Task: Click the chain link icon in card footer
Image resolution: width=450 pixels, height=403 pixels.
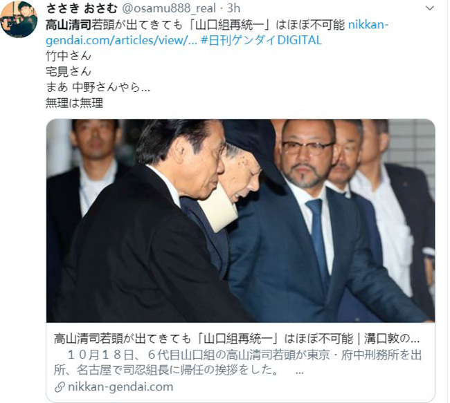Action: (x=60, y=387)
